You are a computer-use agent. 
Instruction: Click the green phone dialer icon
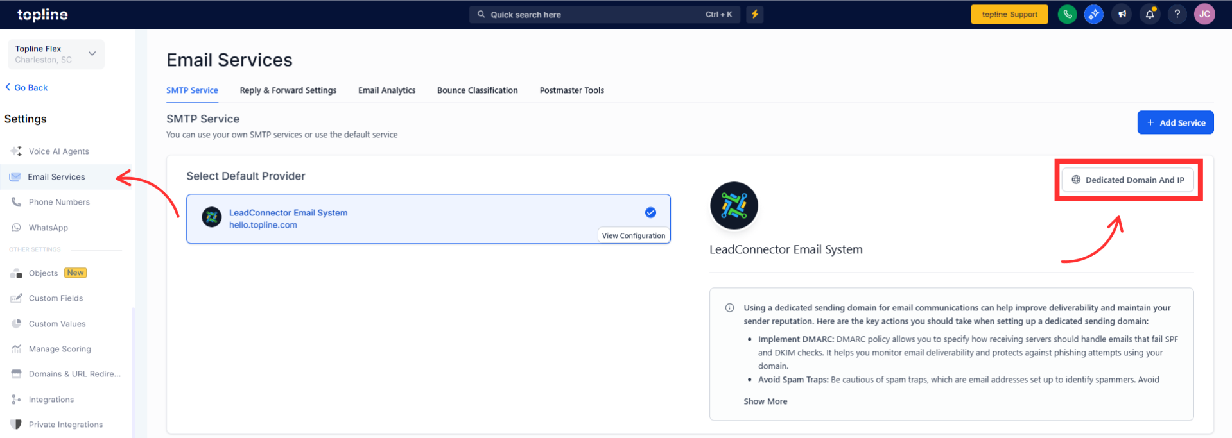(x=1067, y=14)
